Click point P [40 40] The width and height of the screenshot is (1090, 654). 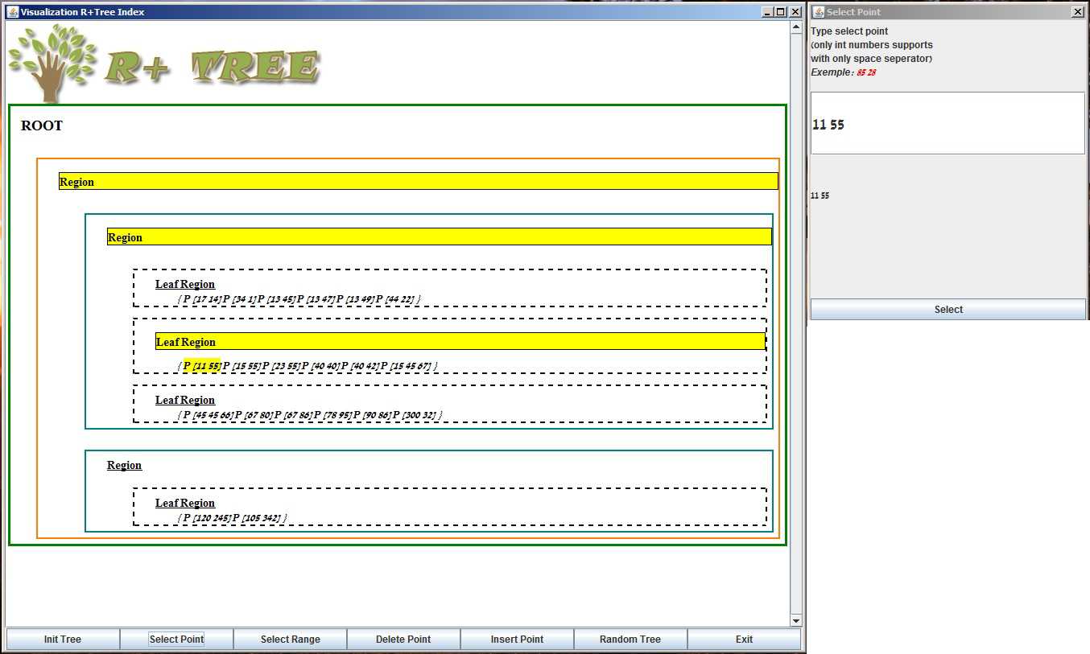pyautogui.click(x=321, y=366)
